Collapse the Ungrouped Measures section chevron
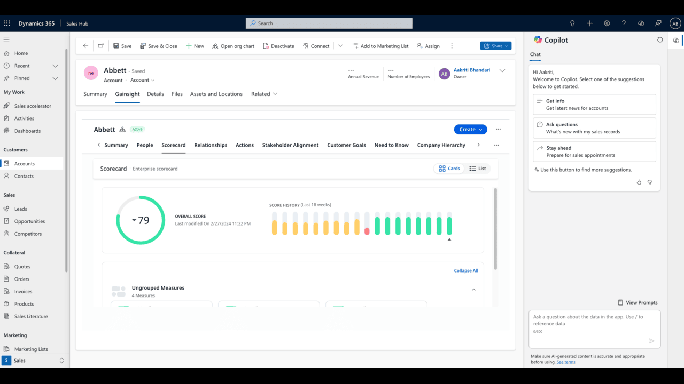684x384 pixels. pyautogui.click(x=473, y=290)
